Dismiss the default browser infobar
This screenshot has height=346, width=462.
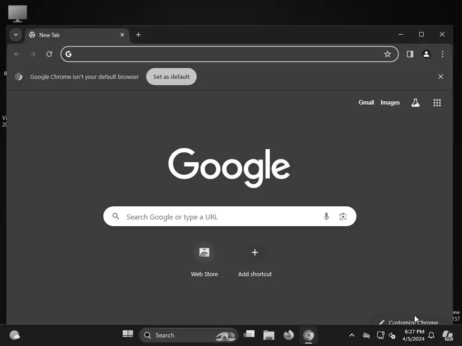pyautogui.click(x=440, y=77)
